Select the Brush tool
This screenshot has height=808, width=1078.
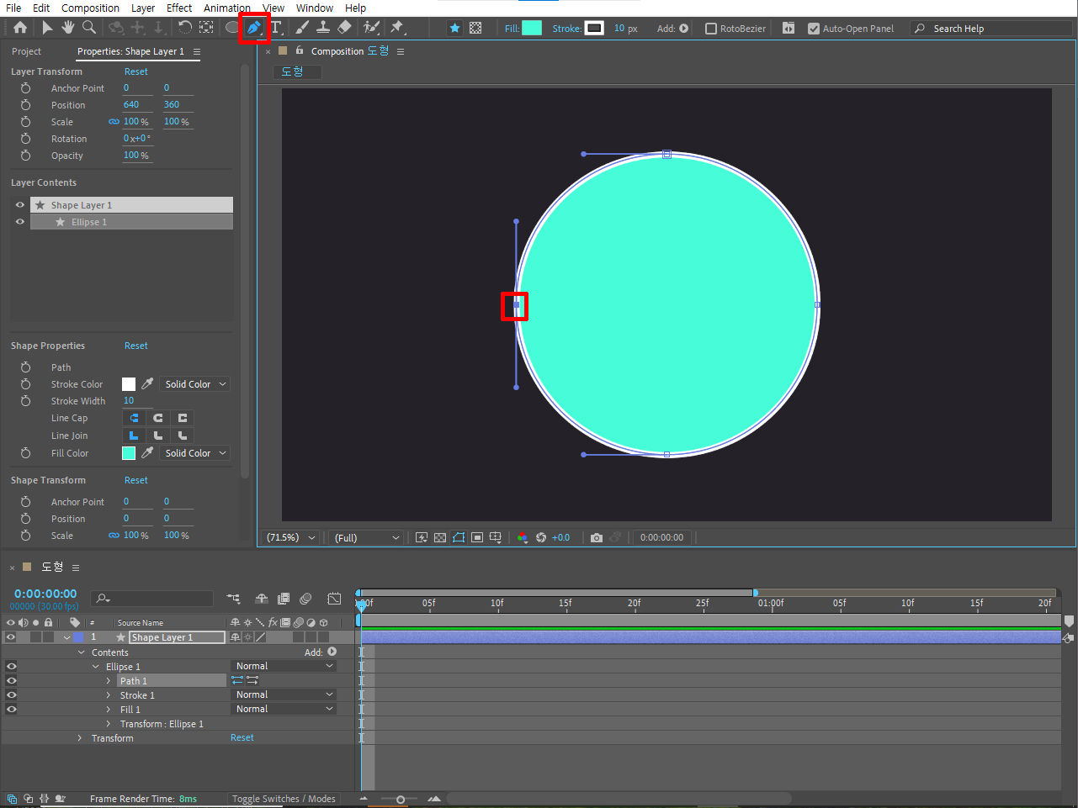coord(302,28)
